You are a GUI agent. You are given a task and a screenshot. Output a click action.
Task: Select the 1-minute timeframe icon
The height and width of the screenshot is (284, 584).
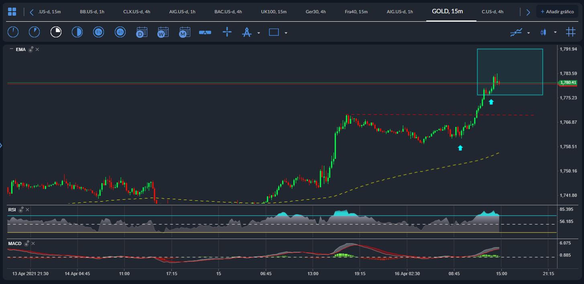pyautogui.click(x=13, y=32)
